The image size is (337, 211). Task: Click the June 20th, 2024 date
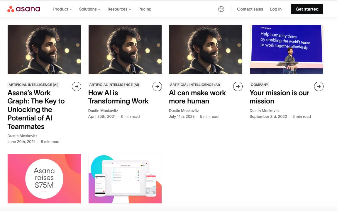(21, 142)
